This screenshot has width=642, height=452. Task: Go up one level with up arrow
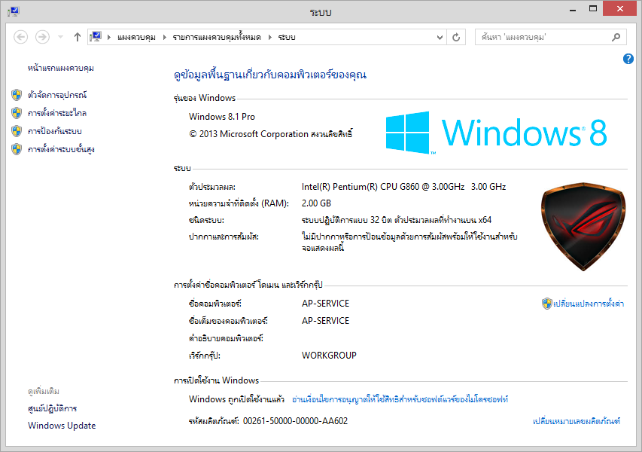pos(77,38)
